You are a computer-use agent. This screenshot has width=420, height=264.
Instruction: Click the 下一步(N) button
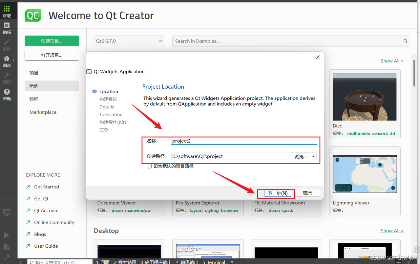coord(278,193)
